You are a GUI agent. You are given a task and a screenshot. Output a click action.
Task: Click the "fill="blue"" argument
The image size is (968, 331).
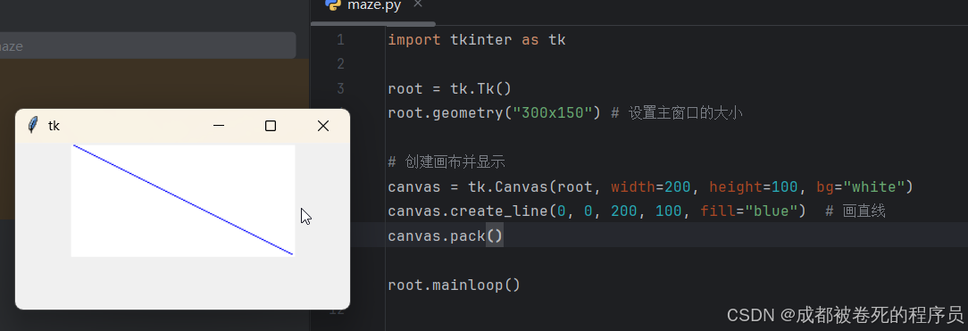tap(749, 211)
